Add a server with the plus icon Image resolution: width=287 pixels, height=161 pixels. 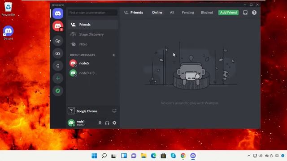(x=58, y=78)
